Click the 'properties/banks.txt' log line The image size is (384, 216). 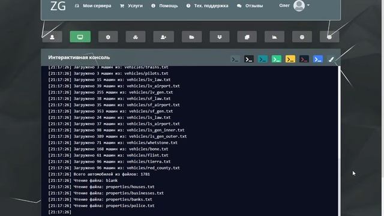click(100, 199)
